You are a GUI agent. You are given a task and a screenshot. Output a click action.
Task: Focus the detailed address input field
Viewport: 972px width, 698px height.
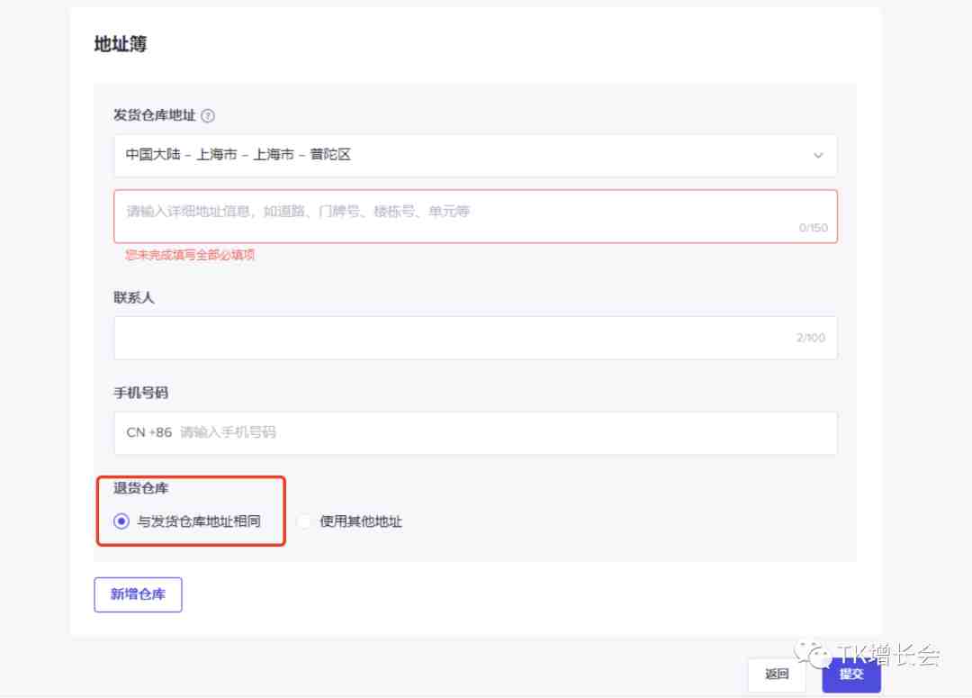tap(475, 216)
